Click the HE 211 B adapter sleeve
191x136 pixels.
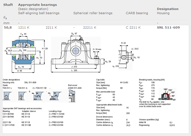[x=26, y=114]
